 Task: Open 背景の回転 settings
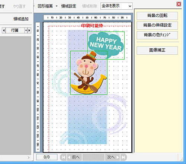tap(157, 16)
